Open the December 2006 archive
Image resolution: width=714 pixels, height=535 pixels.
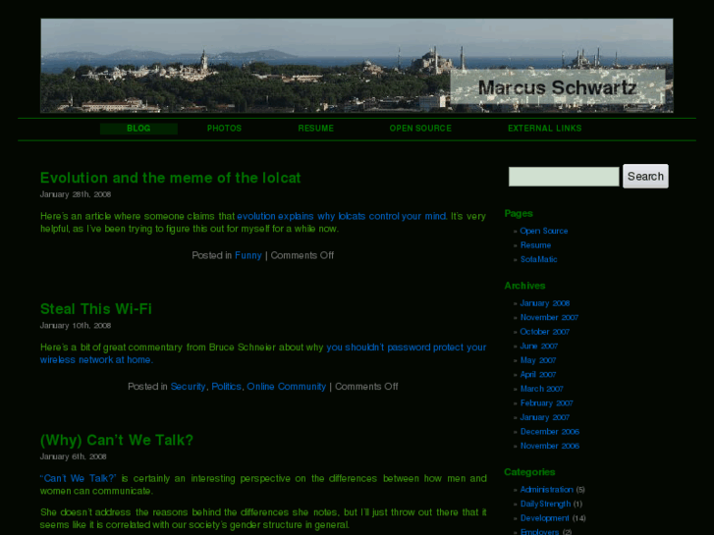(550, 432)
